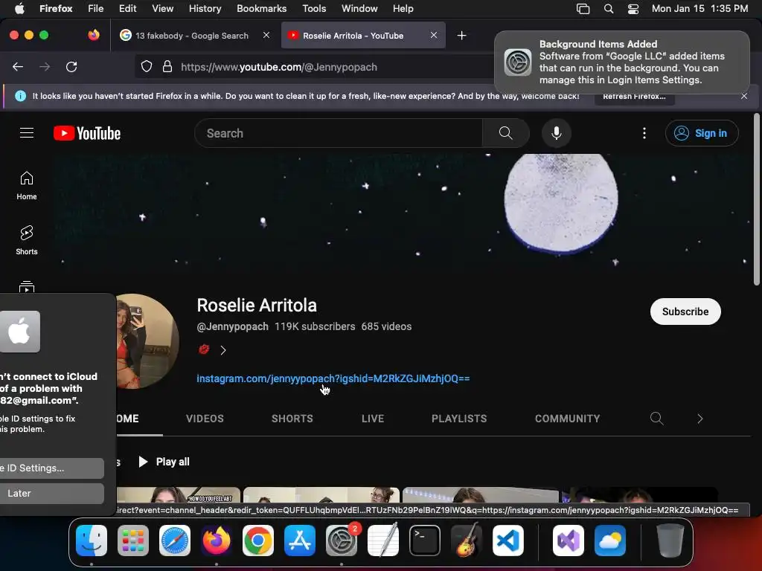This screenshot has width=762, height=571.
Task: Open a new Firefox tab
Action: click(461, 36)
